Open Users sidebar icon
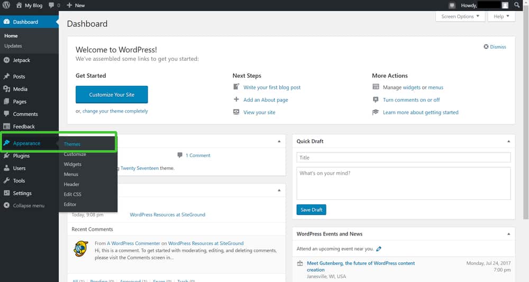This screenshot has height=282, width=529. coord(6,168)
